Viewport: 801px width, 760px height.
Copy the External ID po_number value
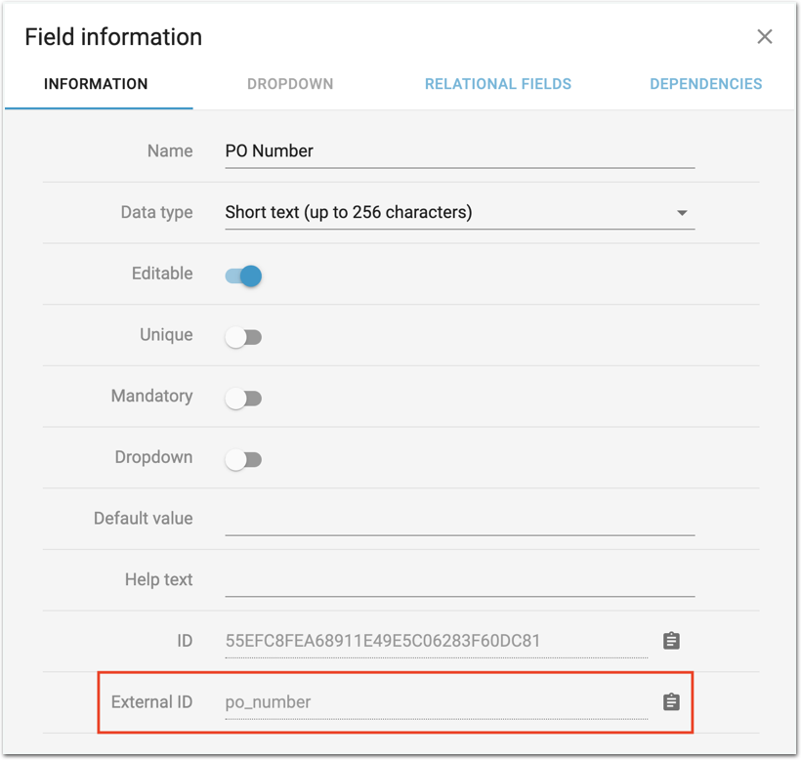pyautogui.click(x=671, y=702)
